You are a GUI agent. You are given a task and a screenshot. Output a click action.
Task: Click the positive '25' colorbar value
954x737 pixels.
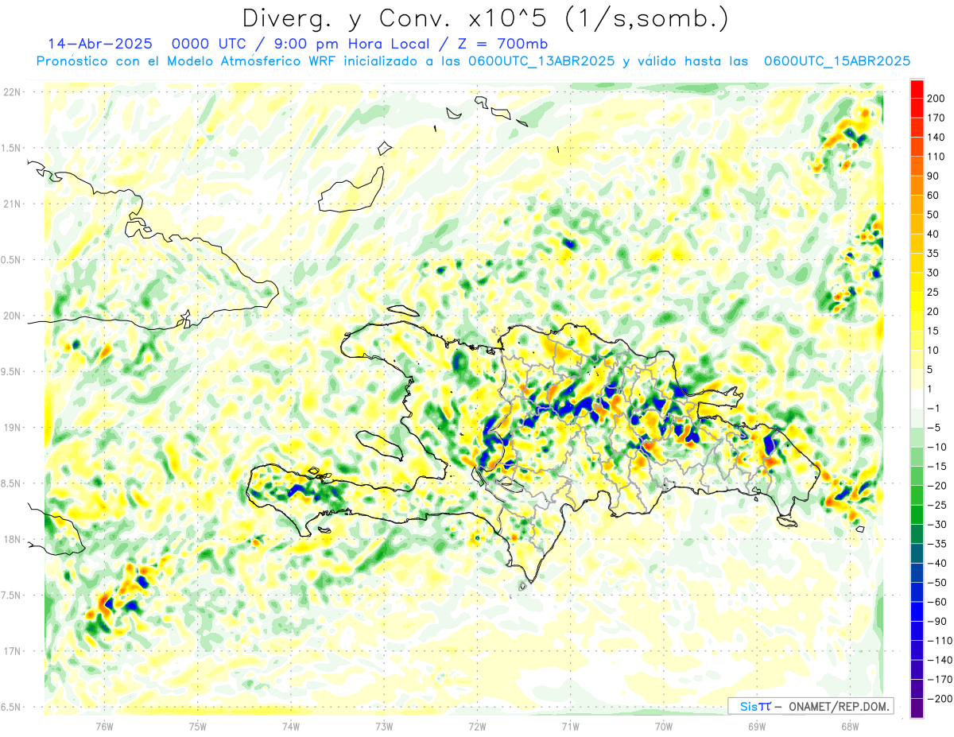tap(934, 292)
